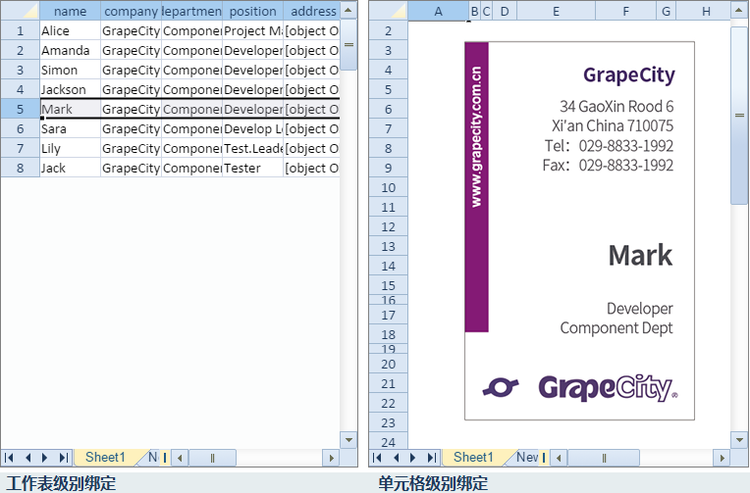Select Sheet1 tab in right spreadsheet
Image resolution: width=750 pixels, height=493 pixels.
(x=473, y=458)
